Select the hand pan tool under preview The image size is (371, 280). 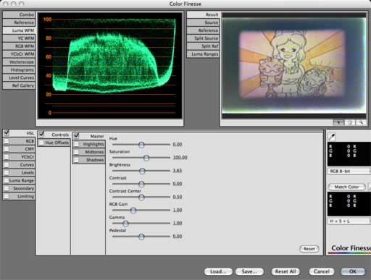coord(349,122)
